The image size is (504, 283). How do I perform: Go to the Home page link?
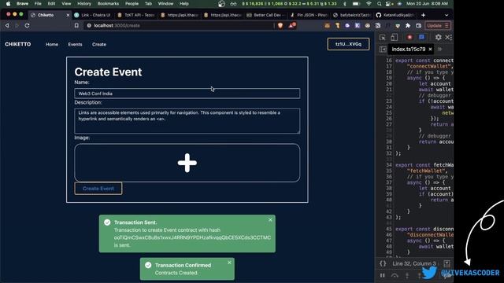pos(52,44)
